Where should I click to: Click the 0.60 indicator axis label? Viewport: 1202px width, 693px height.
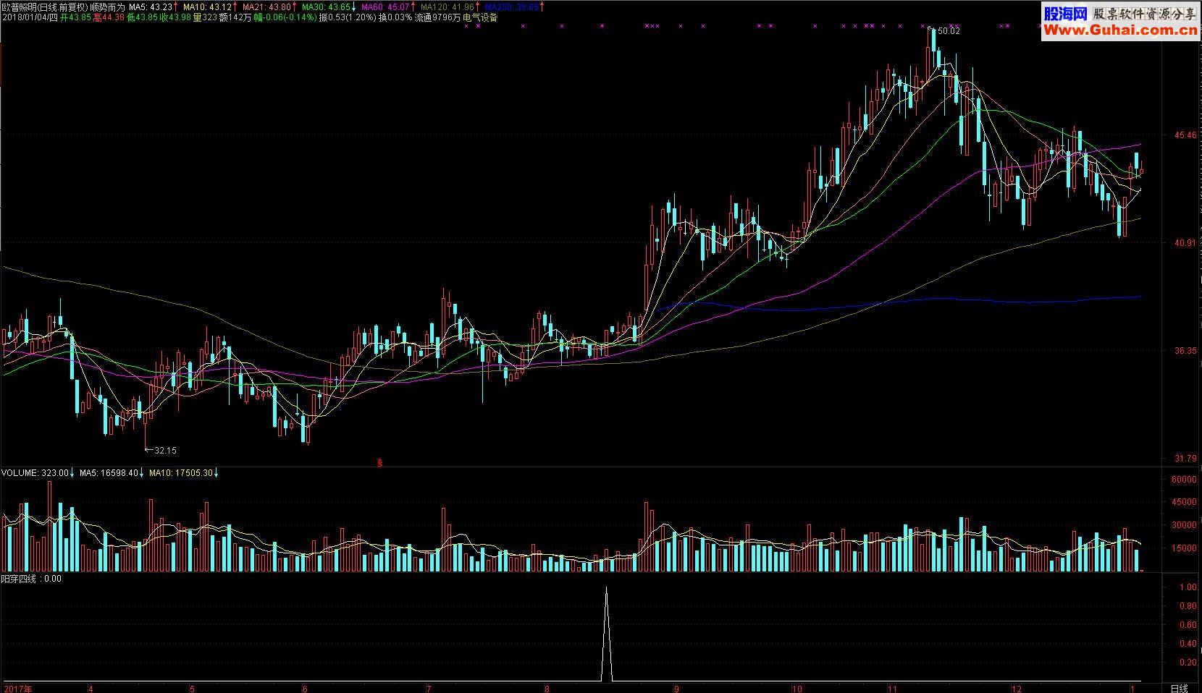pos(1188,625)
